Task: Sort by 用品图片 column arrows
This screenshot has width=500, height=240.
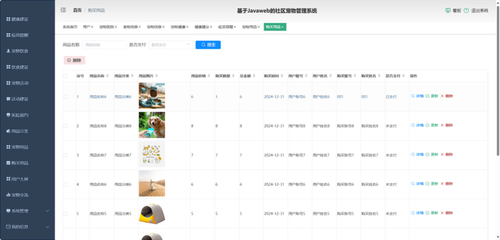Action: click(x=157, y=76)
